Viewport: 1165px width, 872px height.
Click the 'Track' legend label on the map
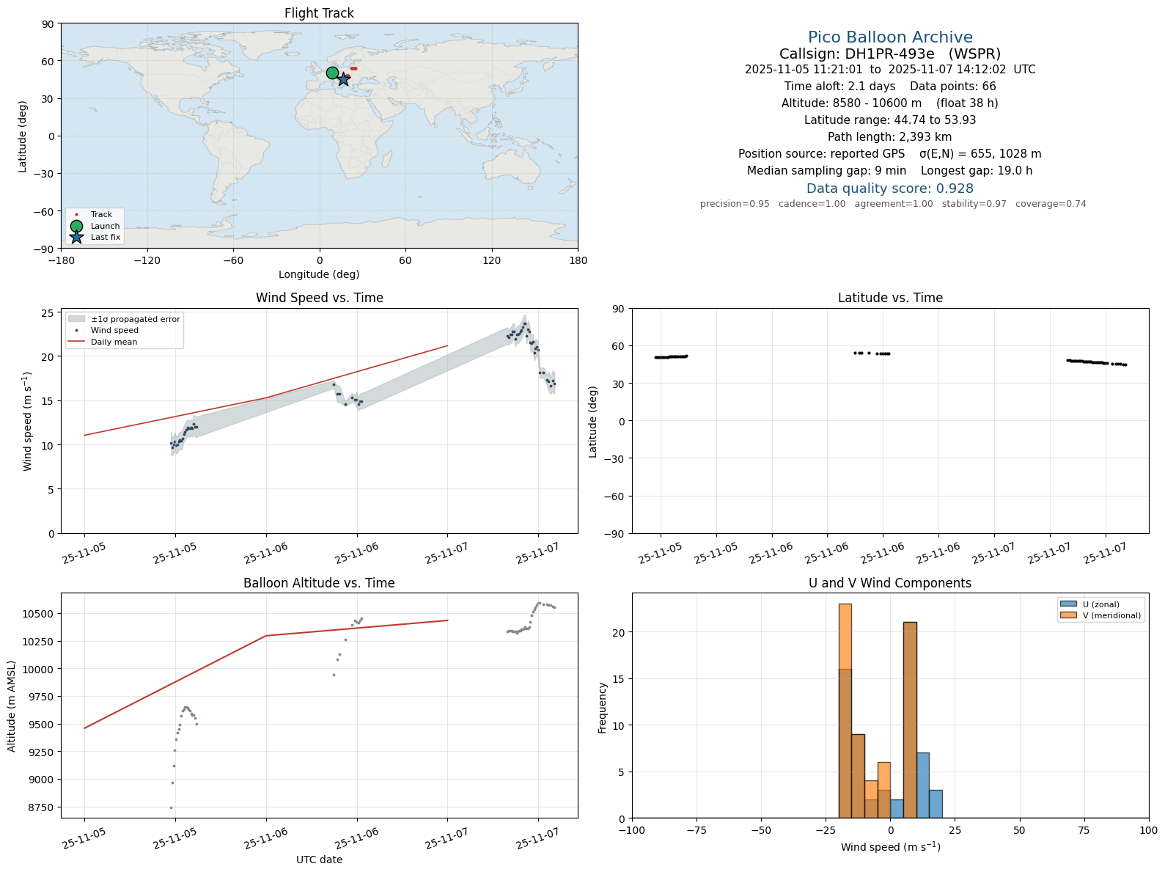click(102, 215)
